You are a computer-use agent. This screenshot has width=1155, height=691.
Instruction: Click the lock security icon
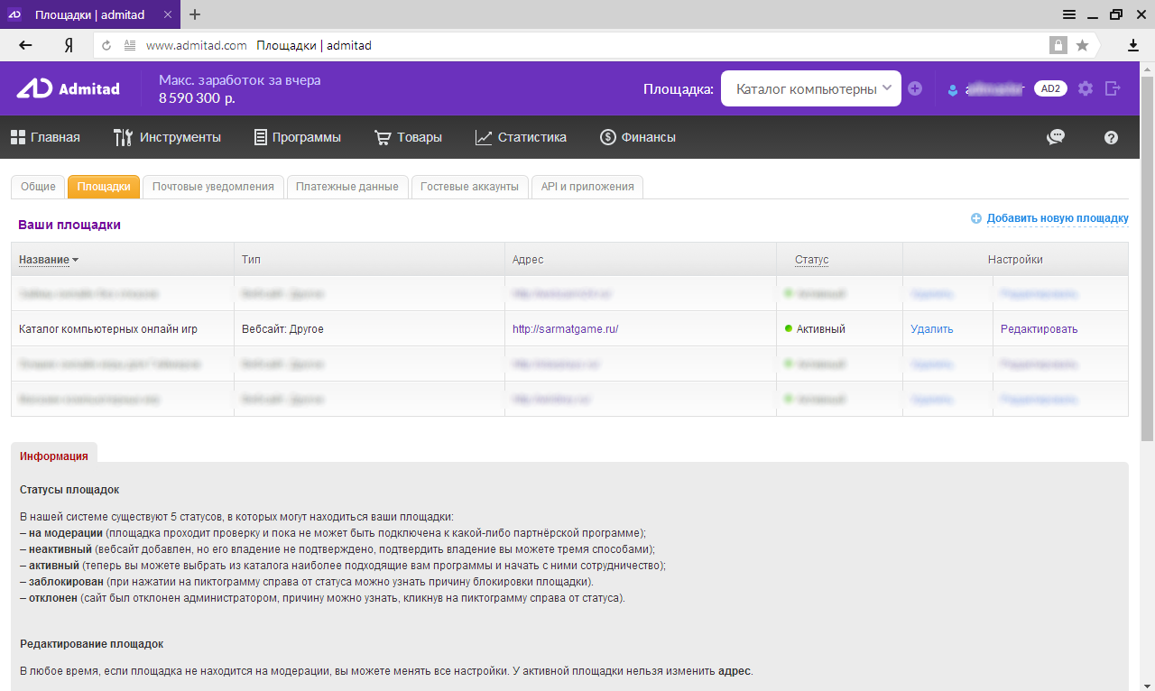click(x=1058, y=45)
